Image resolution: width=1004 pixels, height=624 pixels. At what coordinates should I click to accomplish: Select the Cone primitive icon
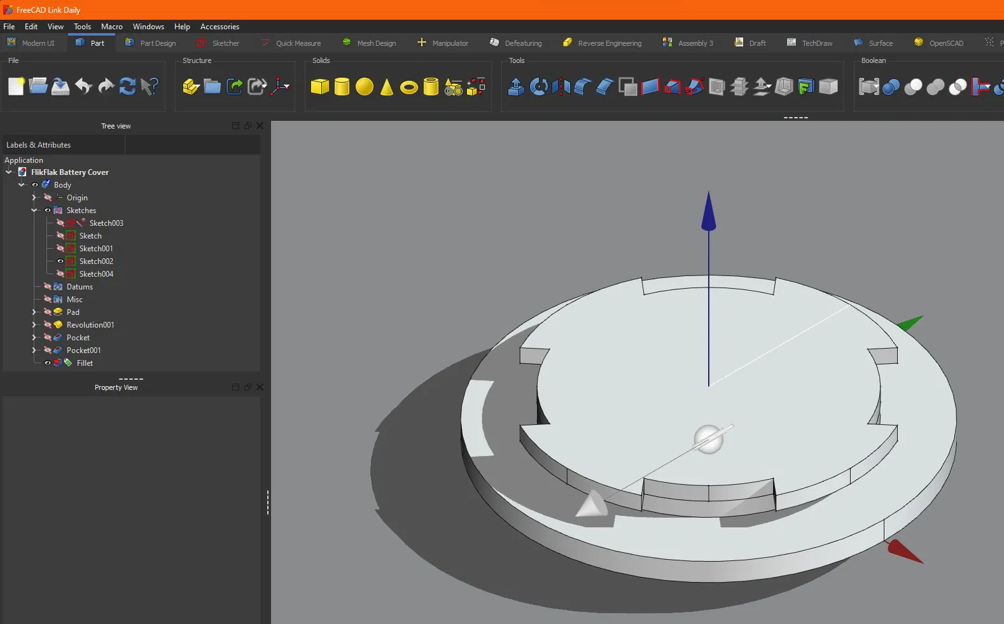[x=386, y=87]
